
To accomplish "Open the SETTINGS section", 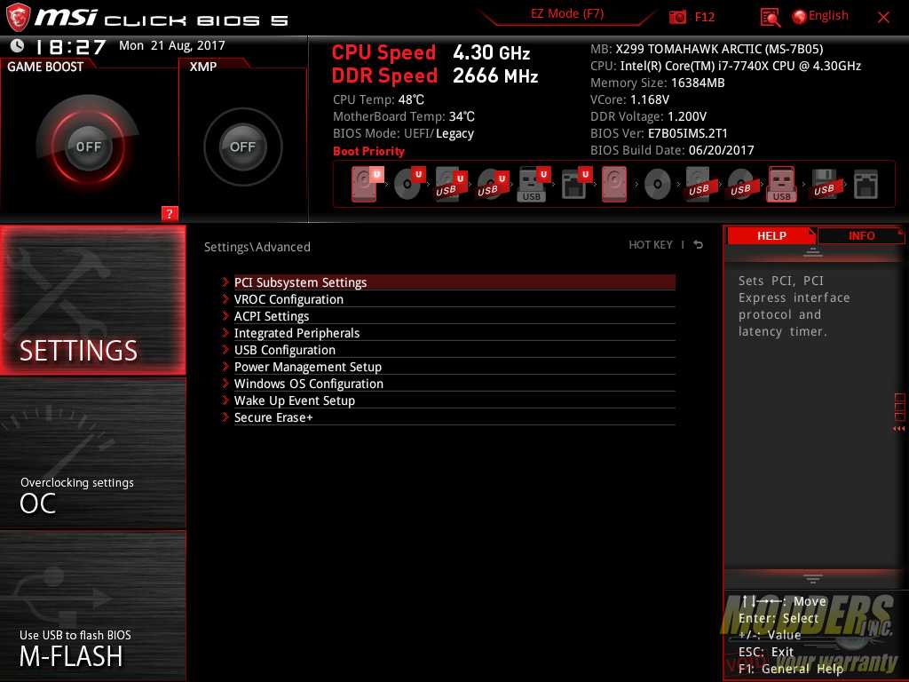I will 92,300.
